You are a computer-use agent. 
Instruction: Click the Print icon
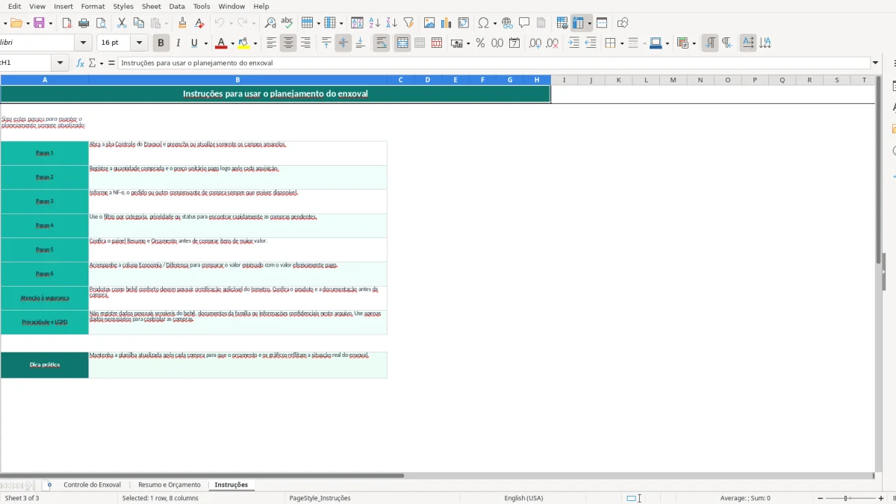84,23
